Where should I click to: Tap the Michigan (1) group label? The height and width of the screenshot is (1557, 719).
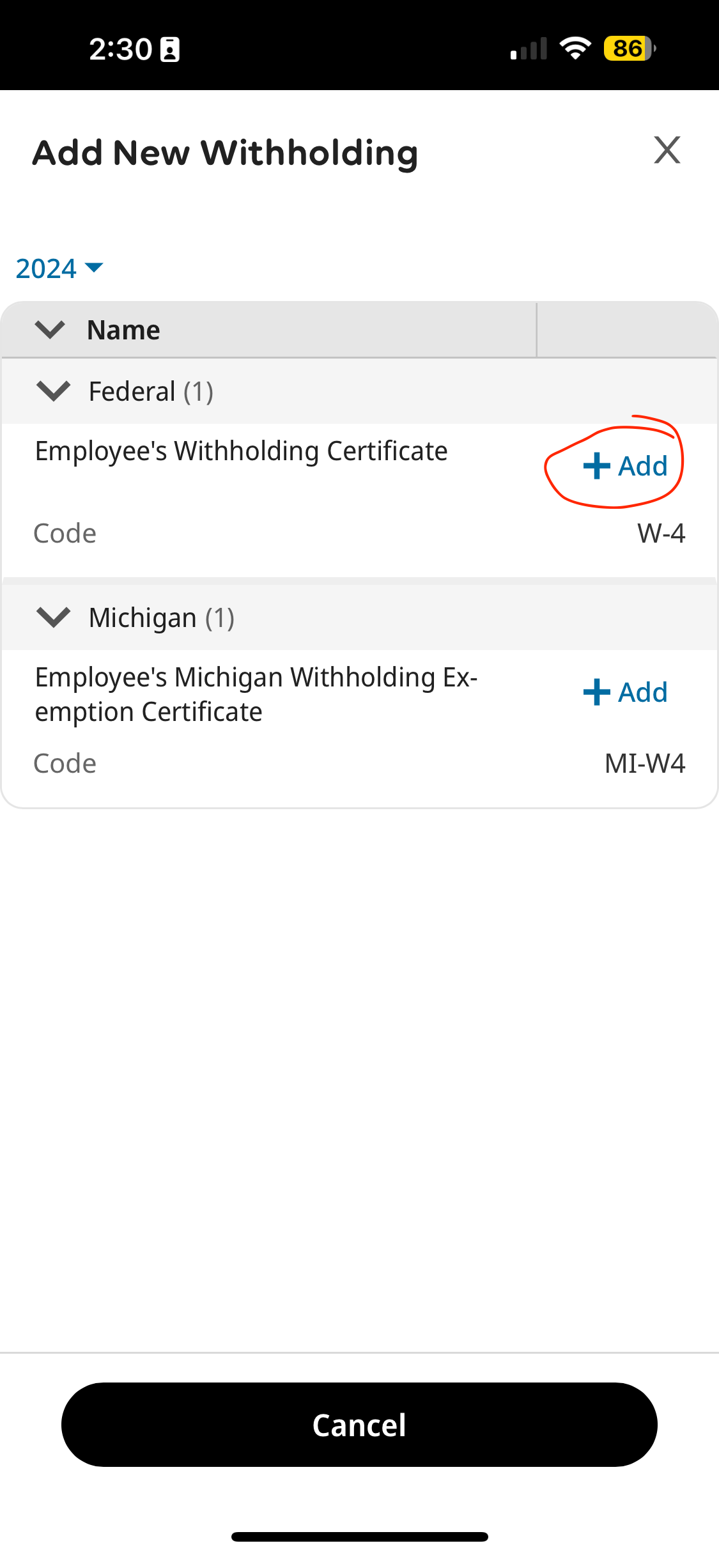click(x=161, y=618)
